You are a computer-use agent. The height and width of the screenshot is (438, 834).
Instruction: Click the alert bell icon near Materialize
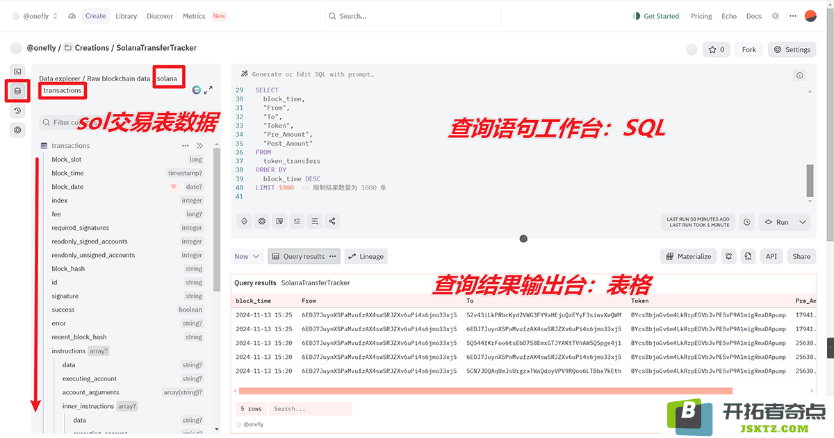click(x=728, y=256)
